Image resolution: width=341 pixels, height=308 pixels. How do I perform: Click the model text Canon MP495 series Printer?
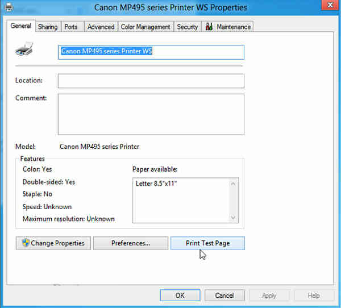point(99,147)
